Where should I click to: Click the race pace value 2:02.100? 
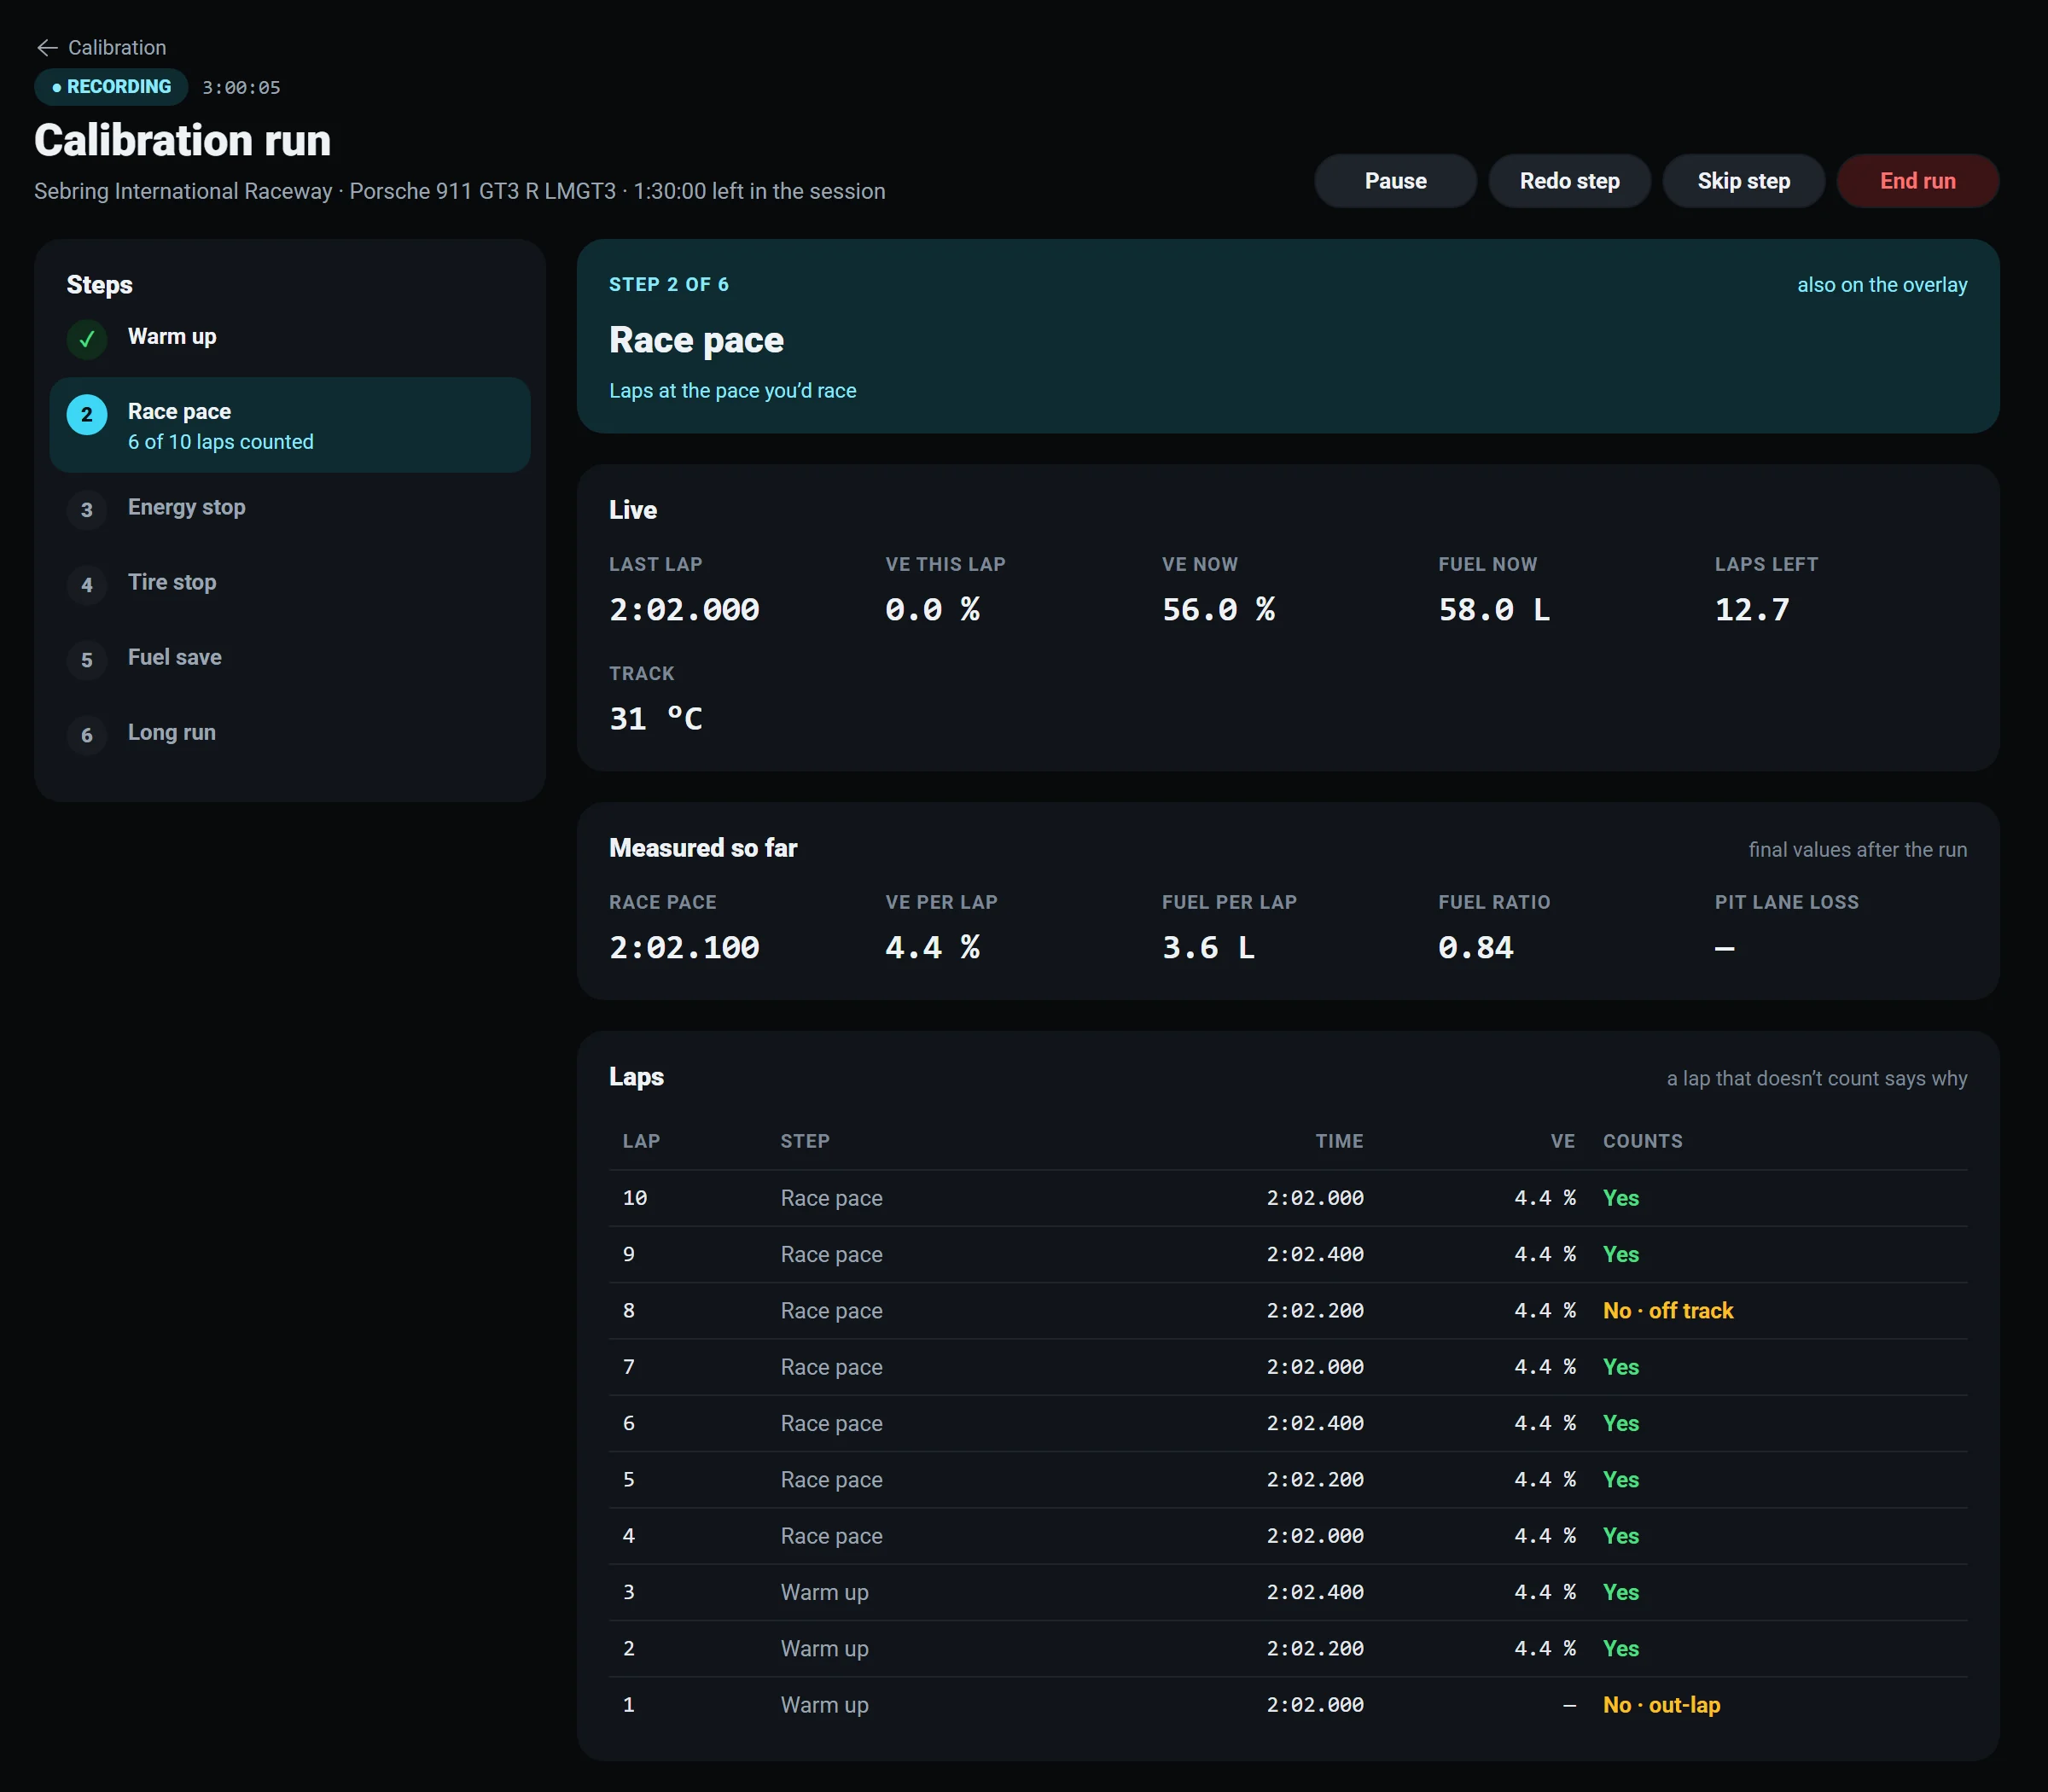coord(684,948)
